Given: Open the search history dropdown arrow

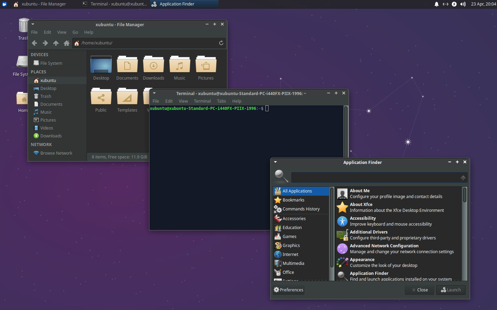Looking at the screenshot, I should tap(463, 177).
